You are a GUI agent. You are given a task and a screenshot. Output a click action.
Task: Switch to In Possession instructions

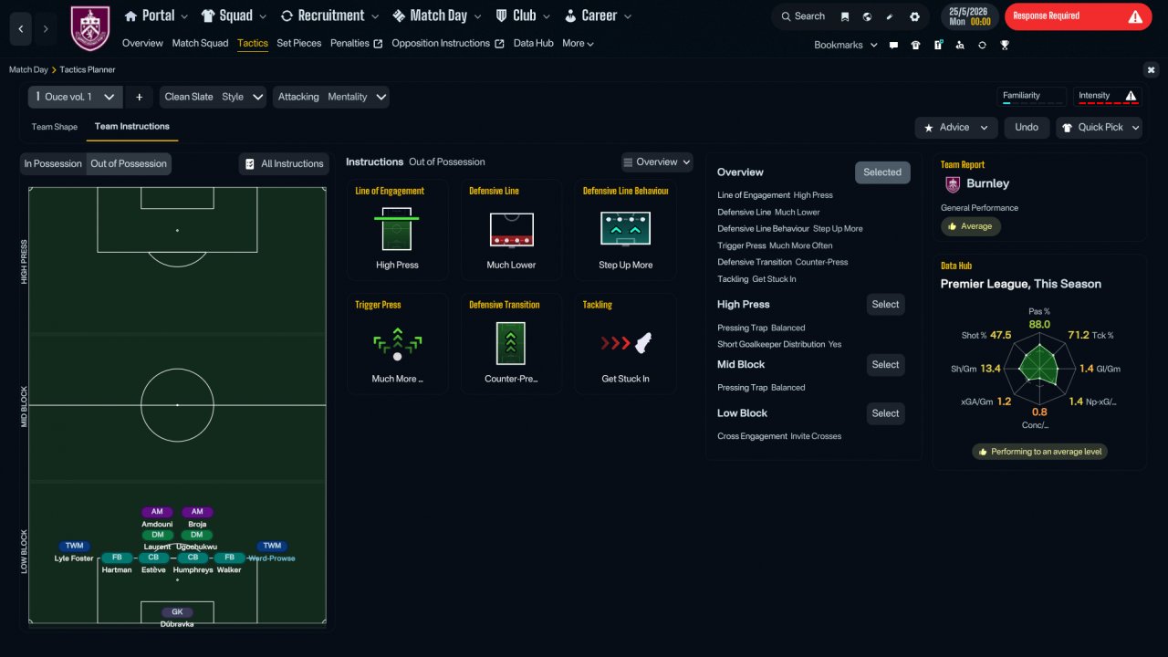(53, 163)
